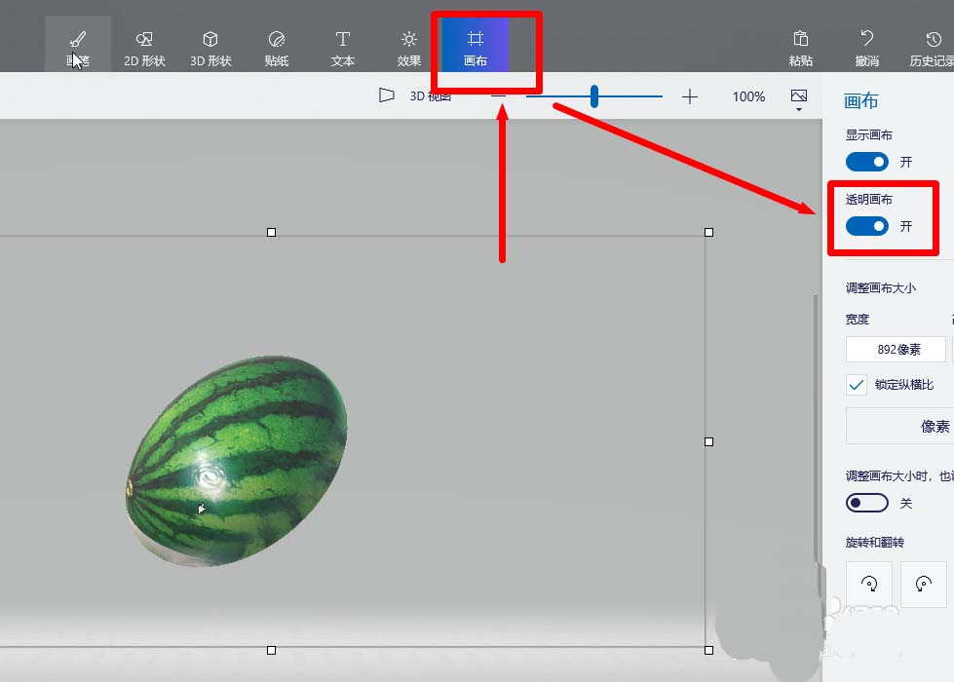Toggle the 显示画布 show canvas switch
The width and height of the screenshot is (954, 682).
pyautogui.click(x=867, y=162)
